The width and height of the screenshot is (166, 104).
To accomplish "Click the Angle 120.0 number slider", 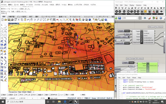I will pyautogui.click(x=123, y=40).
